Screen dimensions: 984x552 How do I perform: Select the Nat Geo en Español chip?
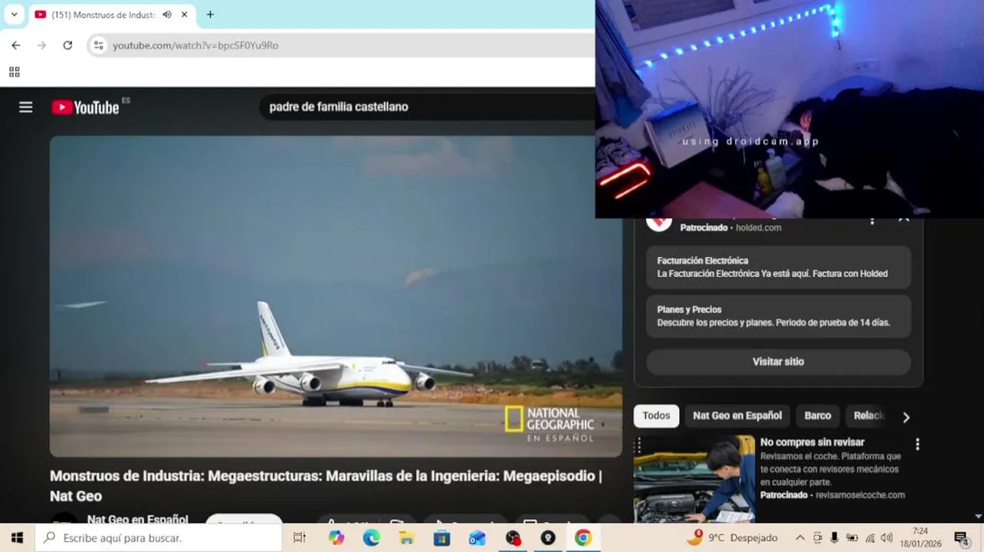coord(737,416)
